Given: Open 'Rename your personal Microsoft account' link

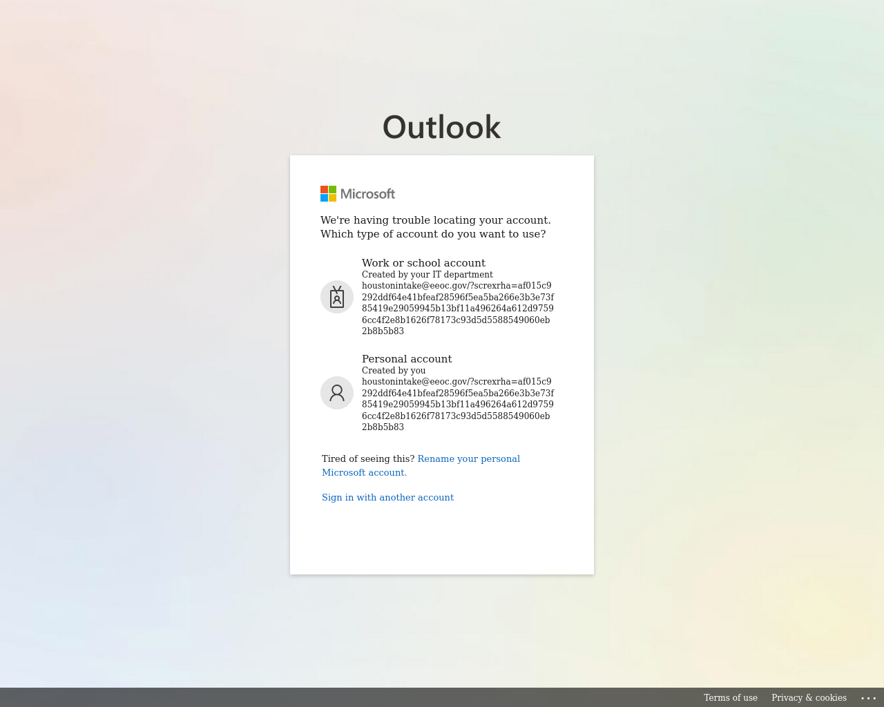Looking at the screenshot, I should 421,465.
